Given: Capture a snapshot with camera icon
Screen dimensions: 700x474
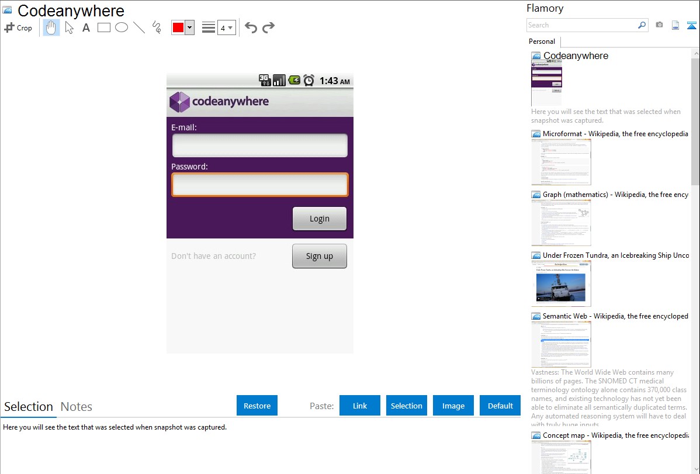Looking at the screenshot, I should coord(659,25).
